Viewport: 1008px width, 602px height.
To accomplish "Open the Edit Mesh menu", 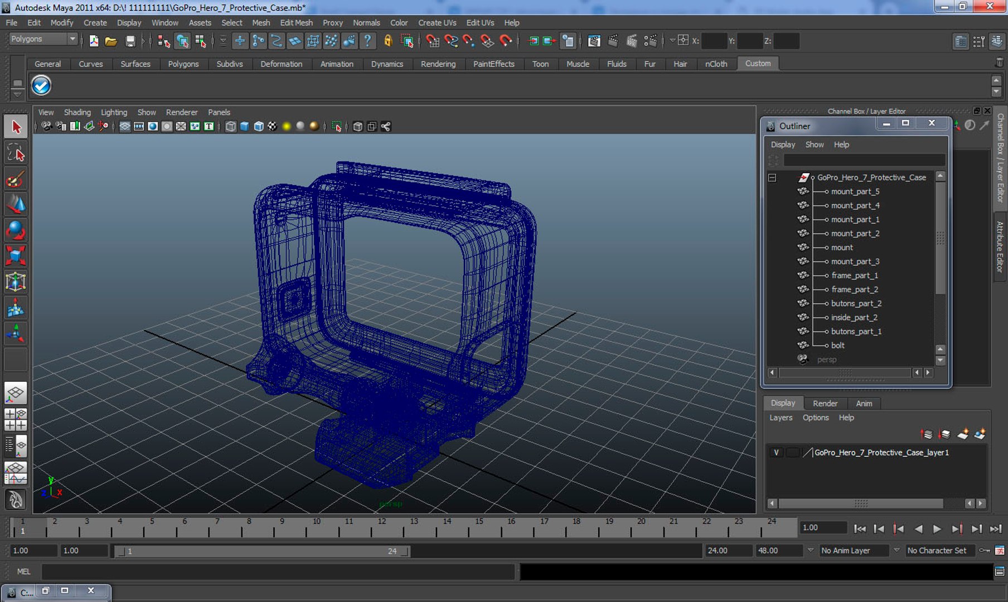I will 296,23.
